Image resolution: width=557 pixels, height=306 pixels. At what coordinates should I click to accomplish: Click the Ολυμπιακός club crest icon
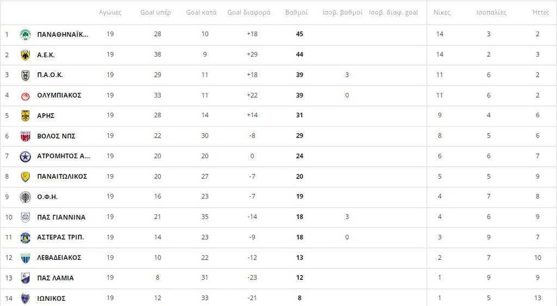25,96
